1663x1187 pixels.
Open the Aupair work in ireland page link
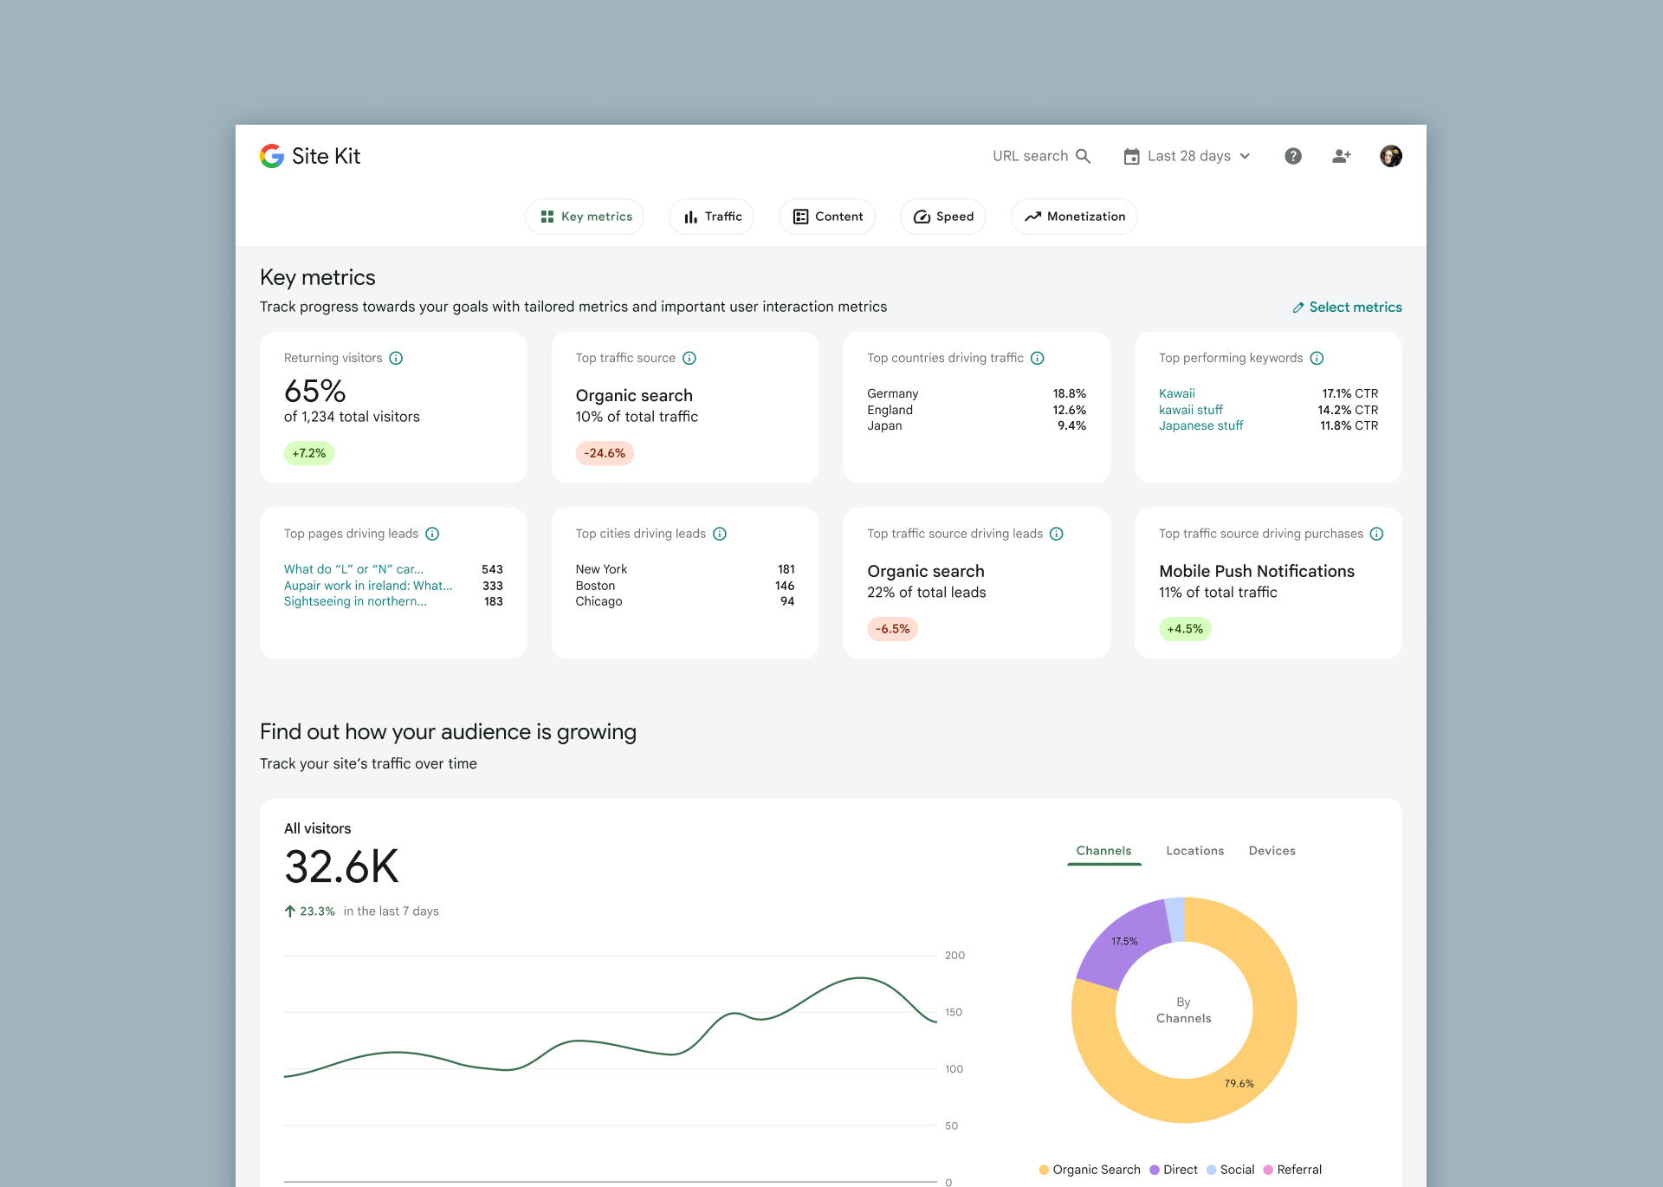[368, 586]
